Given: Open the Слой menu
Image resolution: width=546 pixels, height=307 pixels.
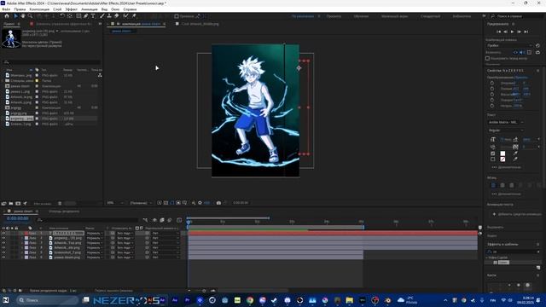Looking at the screenshot, I should coord(57,9).
